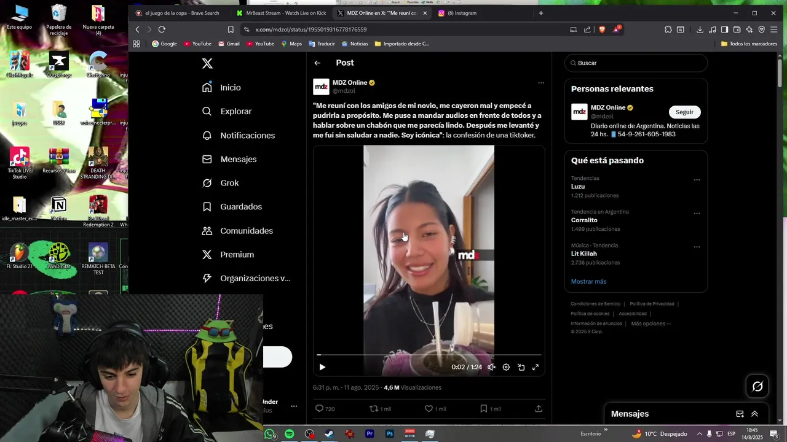Open Mensajes in the X sidebar

(229, 160)
